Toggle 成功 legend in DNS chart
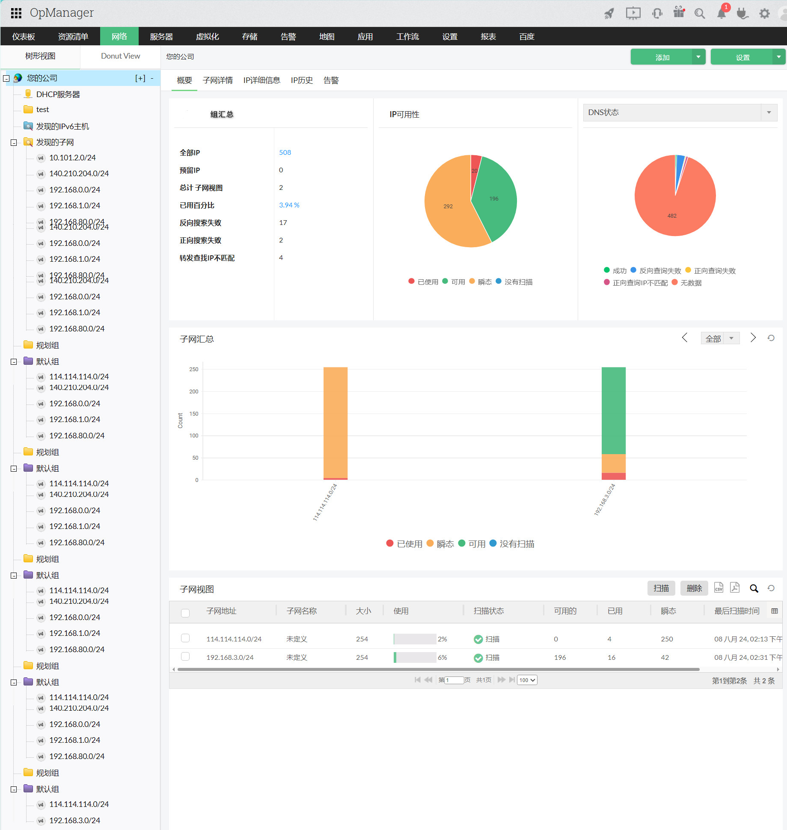787x830 pixels. coord(615,270)
